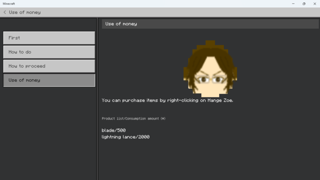Click the empty sidebar area below the tabs

point(49,133)
